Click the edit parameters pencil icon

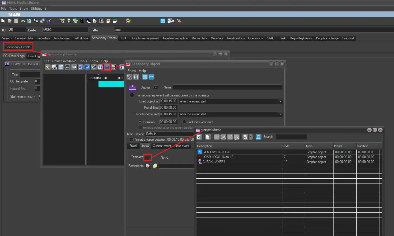[x=148, y=166]
